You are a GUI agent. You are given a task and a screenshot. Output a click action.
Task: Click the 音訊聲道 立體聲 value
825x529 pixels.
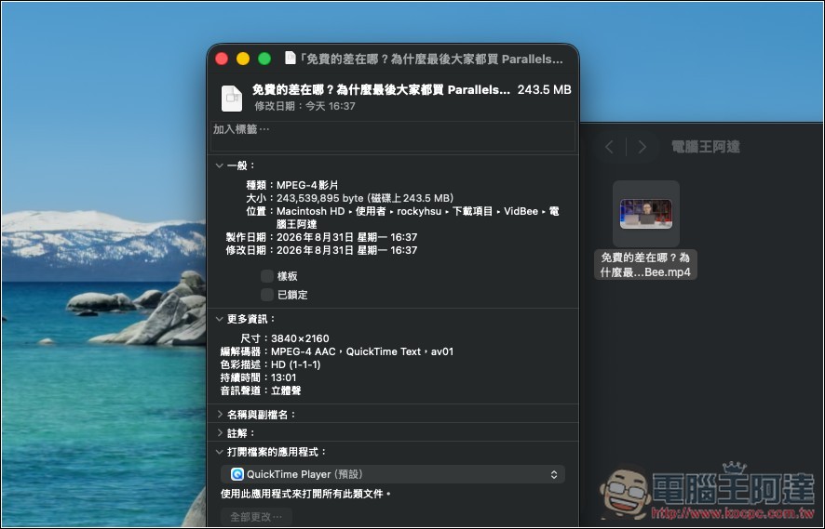click(286, 390)
